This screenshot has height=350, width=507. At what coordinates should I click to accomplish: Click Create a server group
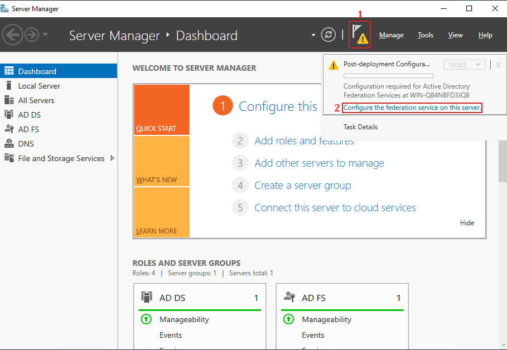click(x=303, y=185)
